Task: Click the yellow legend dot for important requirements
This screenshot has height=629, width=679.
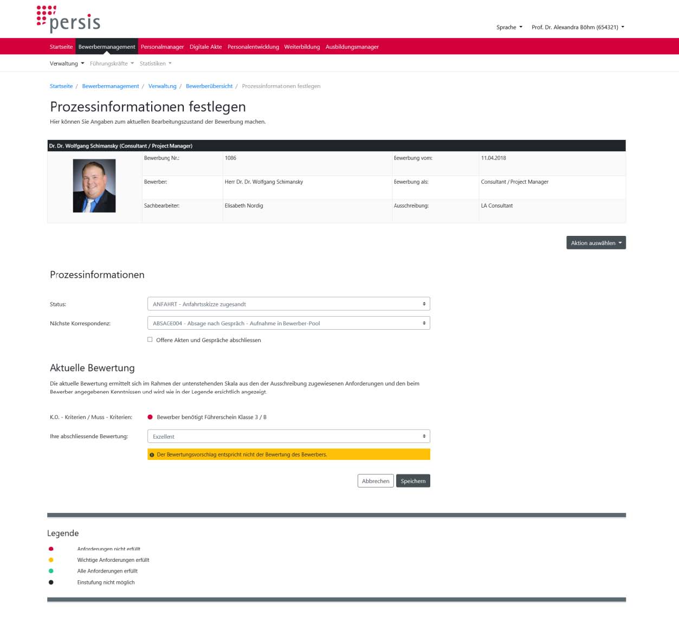Action: pos(51,560)
